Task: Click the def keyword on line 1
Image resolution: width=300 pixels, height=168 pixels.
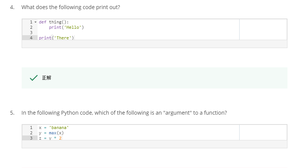Action: 43,22
